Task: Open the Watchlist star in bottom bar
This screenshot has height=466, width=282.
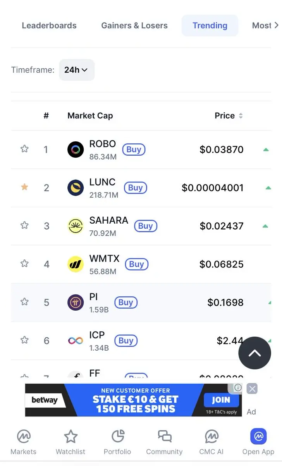Action: point(70,437)
